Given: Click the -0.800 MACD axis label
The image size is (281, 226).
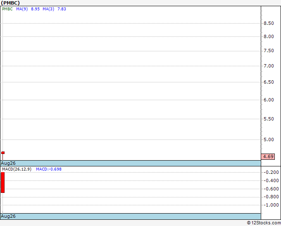Looking at the screenshot, I should [x=271, y=197].
